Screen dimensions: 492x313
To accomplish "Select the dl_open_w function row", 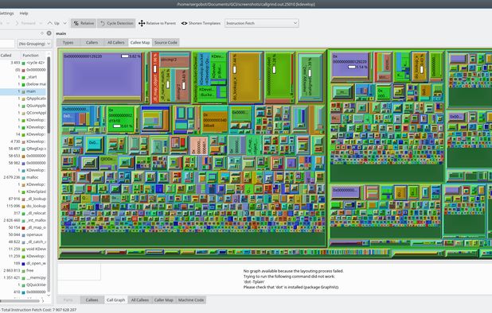I will tap(23, 264).
